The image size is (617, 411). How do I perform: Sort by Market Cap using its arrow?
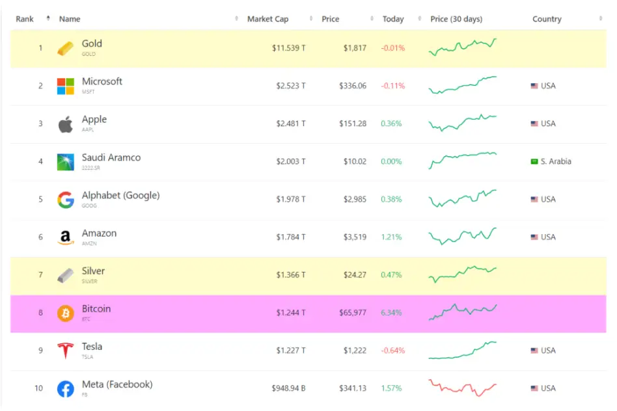[x=311, y=18]
